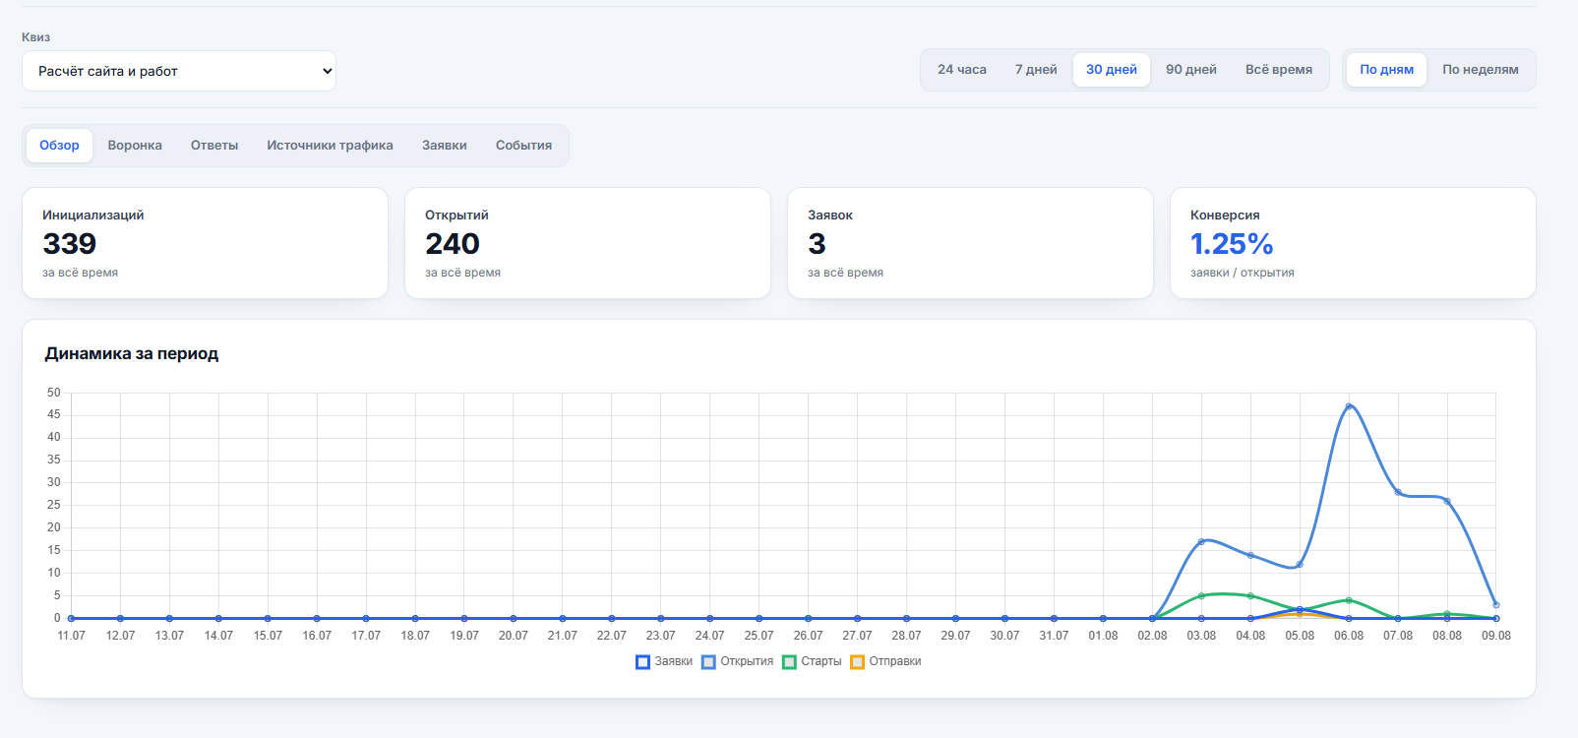Click the Заявок value 3

click(x=817, y=244)
